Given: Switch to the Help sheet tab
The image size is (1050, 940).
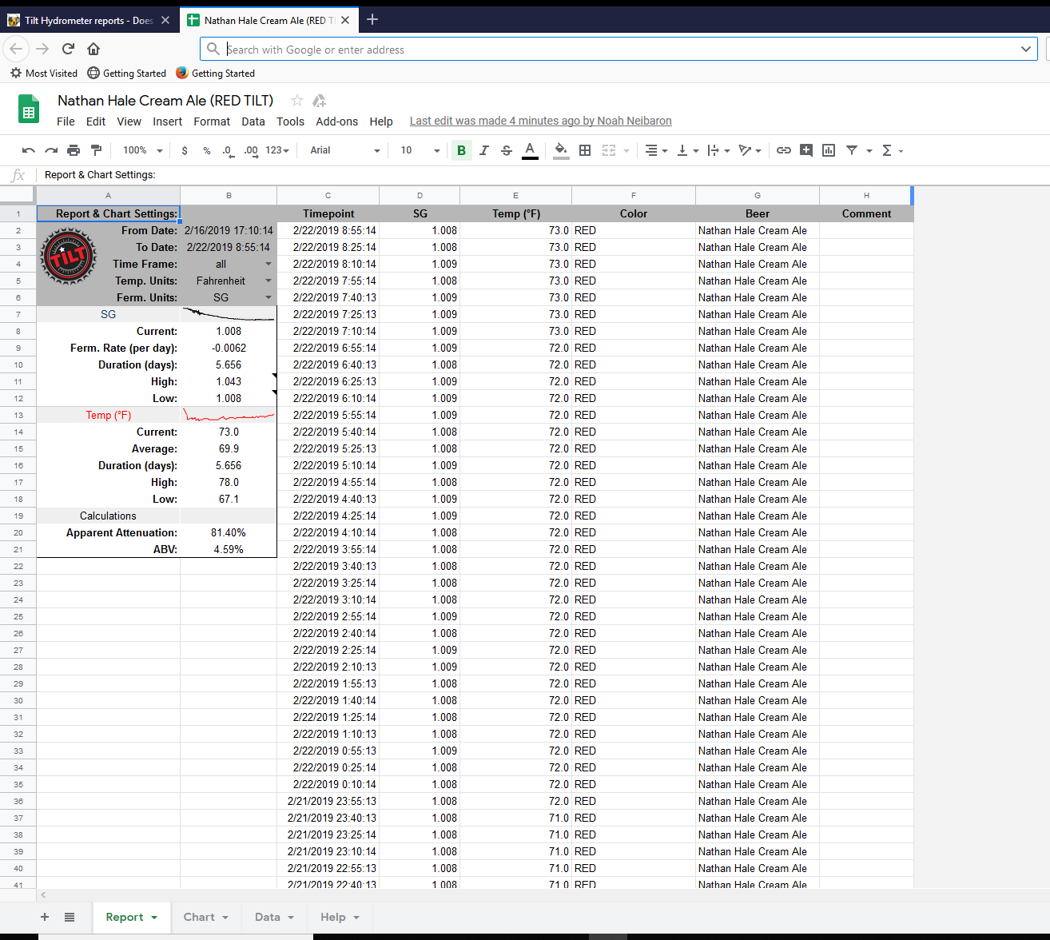Looking at the screenshot, I should pos(340,917).
